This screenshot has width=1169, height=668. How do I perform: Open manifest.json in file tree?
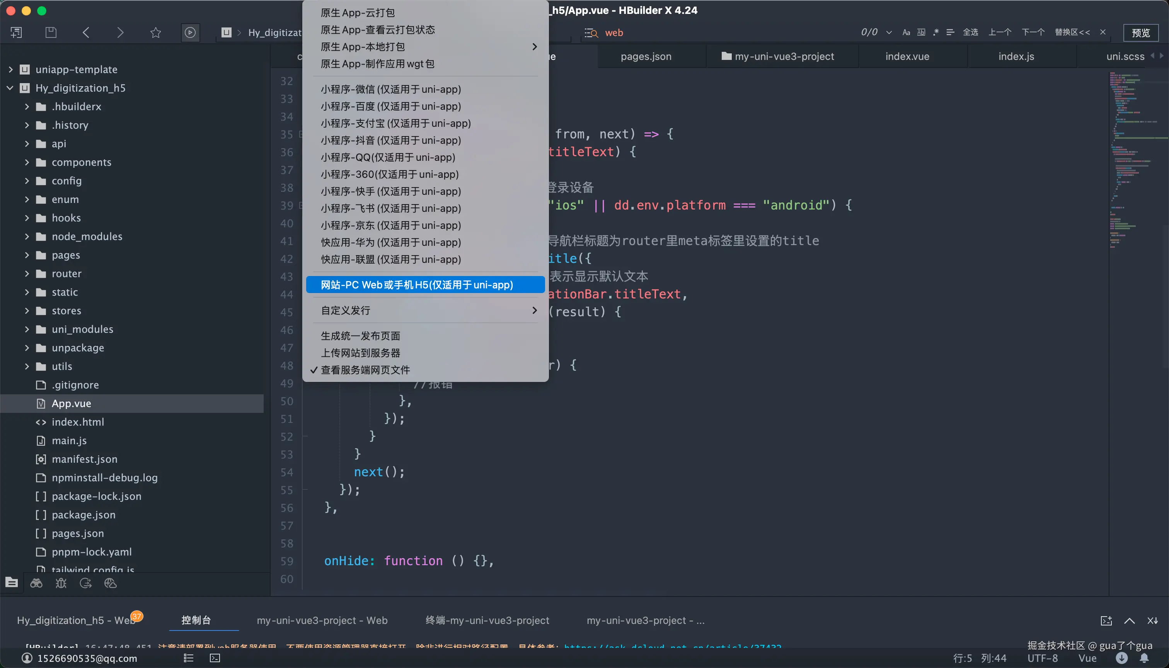click(84, 459)
